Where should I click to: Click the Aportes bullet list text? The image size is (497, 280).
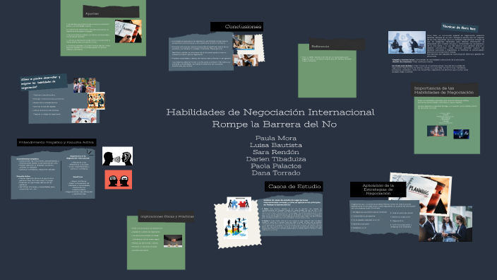[88, 37]
